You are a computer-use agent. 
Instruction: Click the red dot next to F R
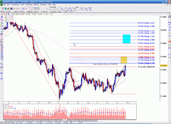pos(4,14)
